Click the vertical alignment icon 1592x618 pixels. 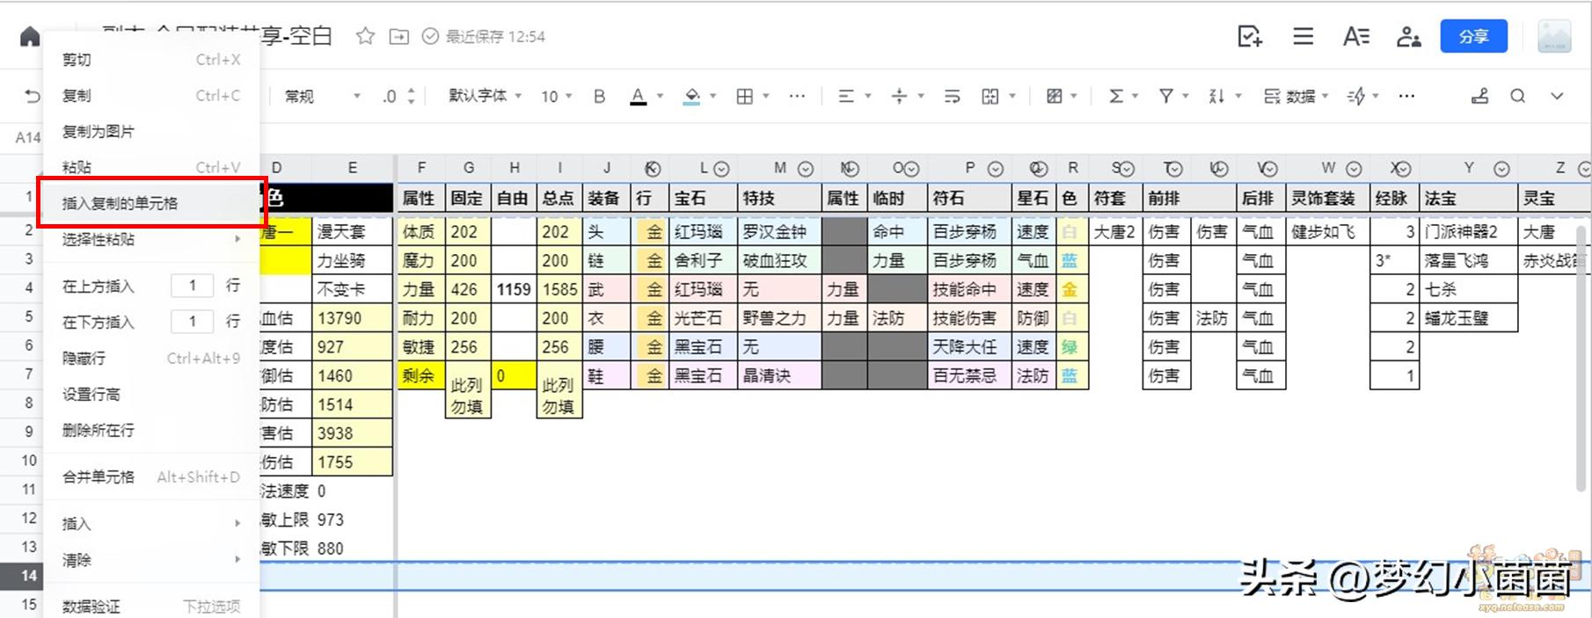[899, 96]
